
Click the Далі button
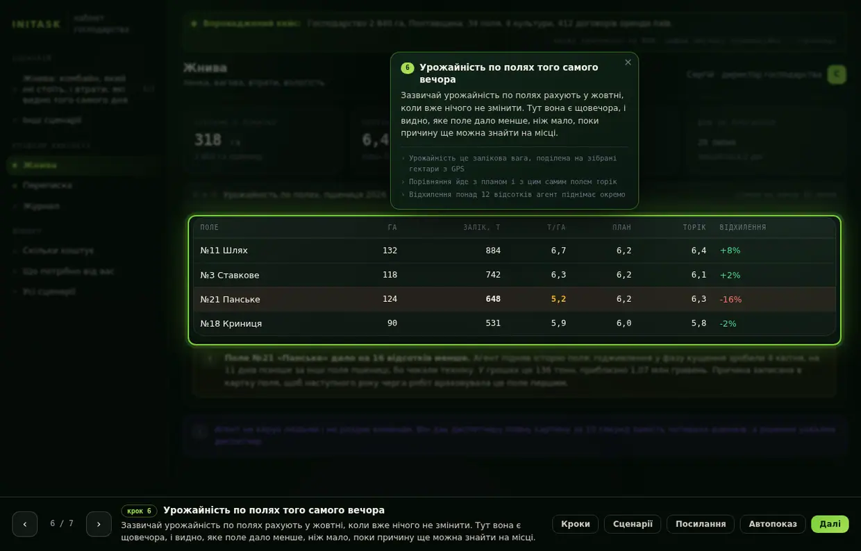(830, 524)
